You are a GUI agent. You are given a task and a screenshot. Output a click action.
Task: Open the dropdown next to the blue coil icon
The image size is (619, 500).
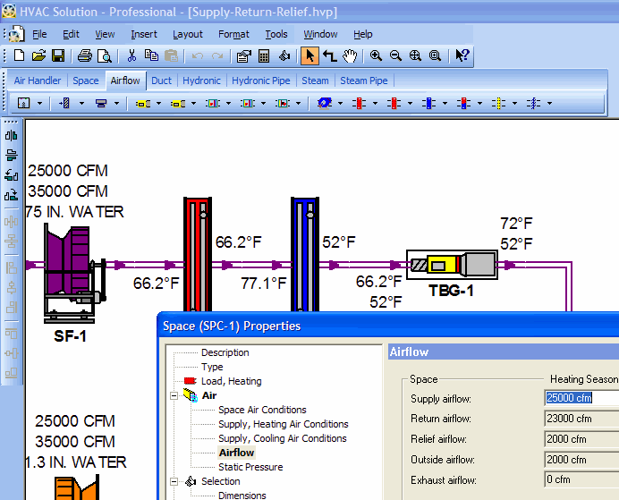click(x=445, y=104)
